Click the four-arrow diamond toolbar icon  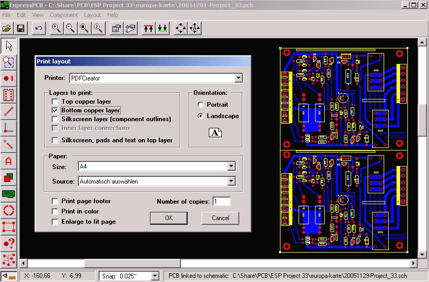pyautogui.click(x=180, y=28)
